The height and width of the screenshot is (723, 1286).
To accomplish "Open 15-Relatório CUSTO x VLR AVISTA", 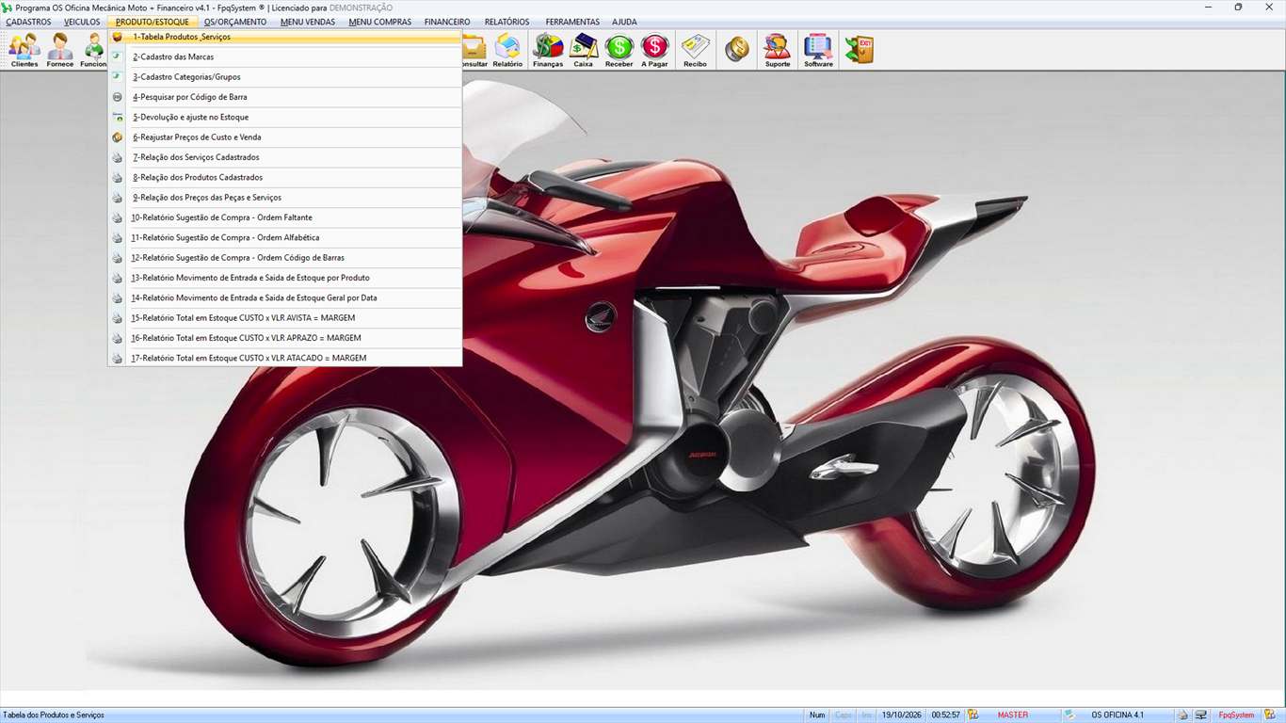I will click(x=285, y=318).
